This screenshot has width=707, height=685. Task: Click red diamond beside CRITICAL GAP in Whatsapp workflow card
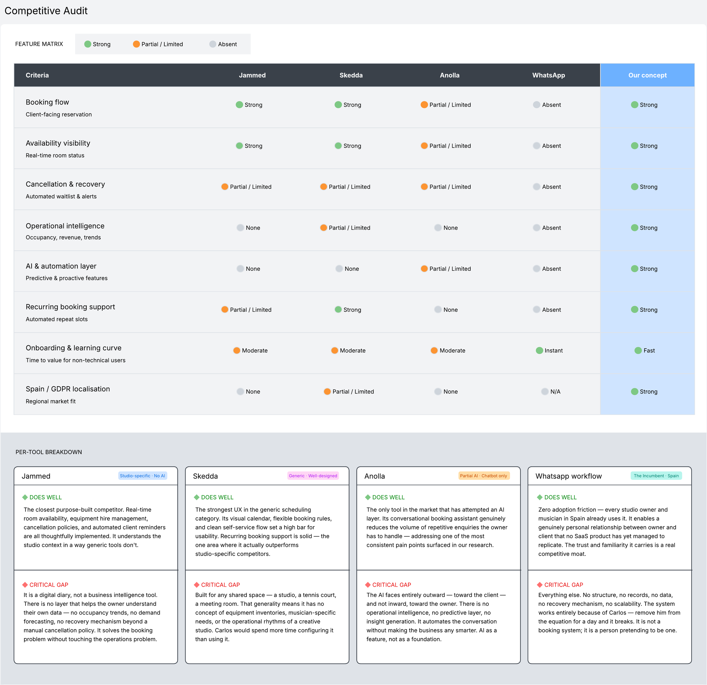[540, 585]
